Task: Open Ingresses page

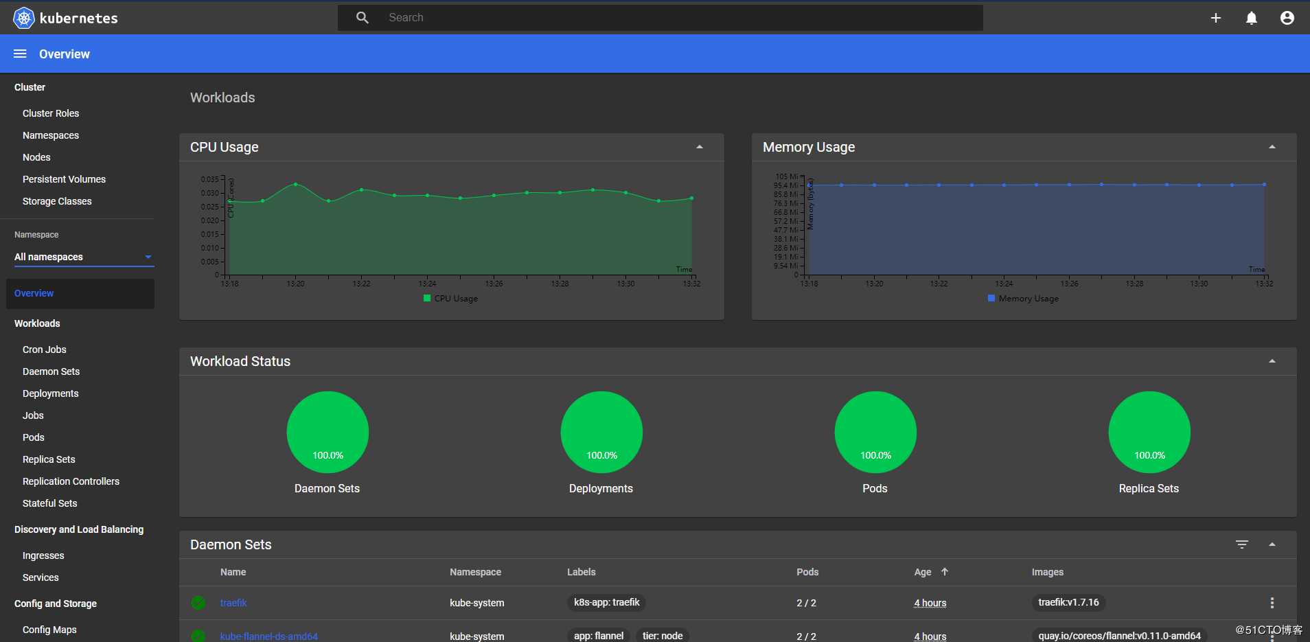Action: 43,555
